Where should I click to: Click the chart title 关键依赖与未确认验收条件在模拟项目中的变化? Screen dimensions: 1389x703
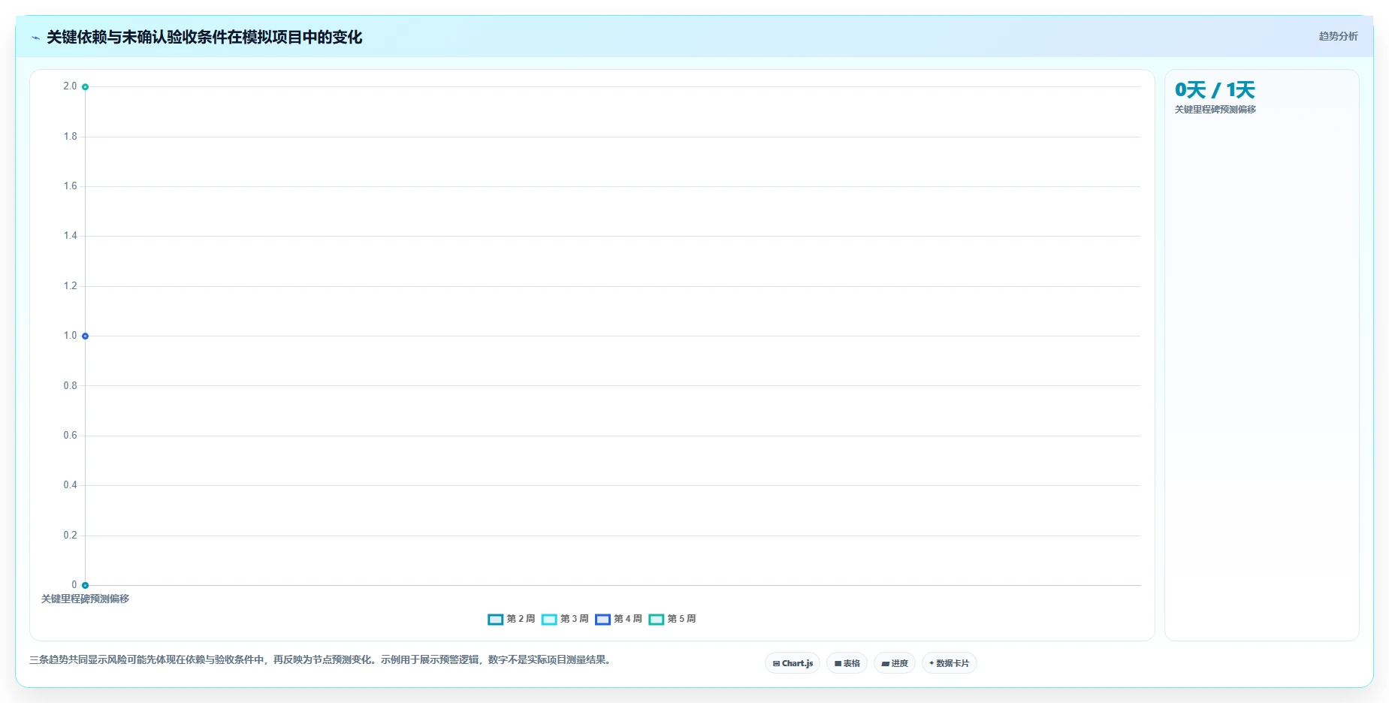pos(204,38)
